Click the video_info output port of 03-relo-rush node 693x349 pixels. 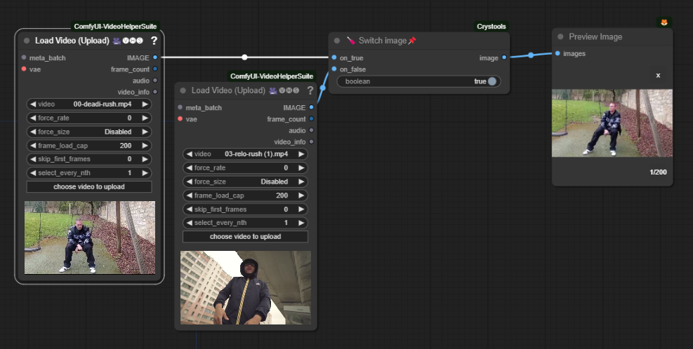312,142
